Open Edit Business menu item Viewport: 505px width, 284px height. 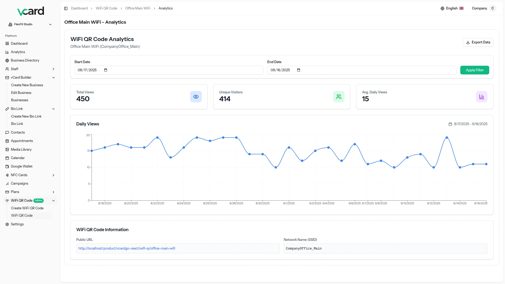21,93
